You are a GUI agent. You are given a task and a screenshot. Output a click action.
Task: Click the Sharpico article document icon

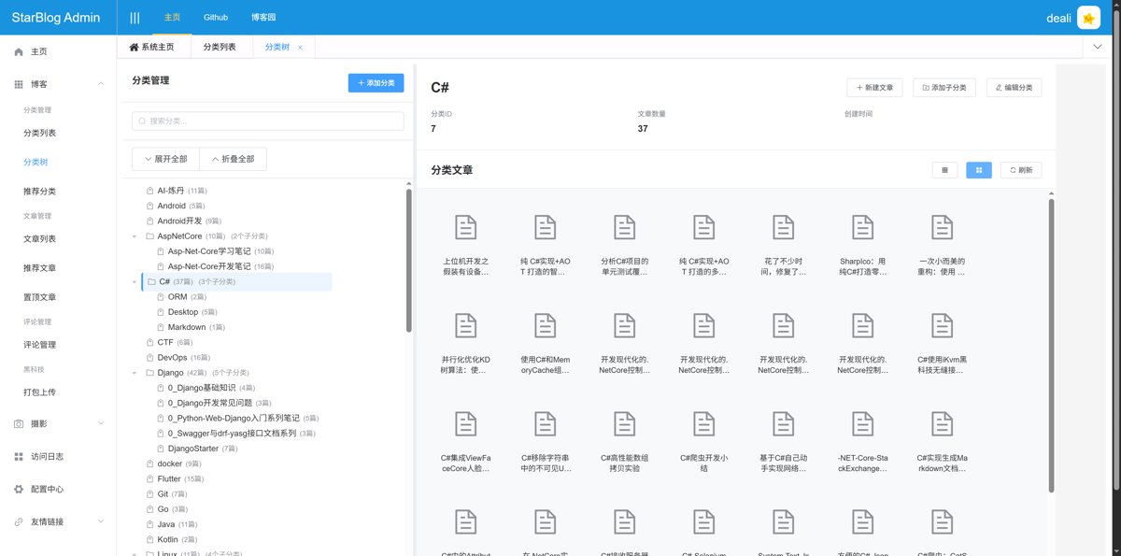coord(862,226)
